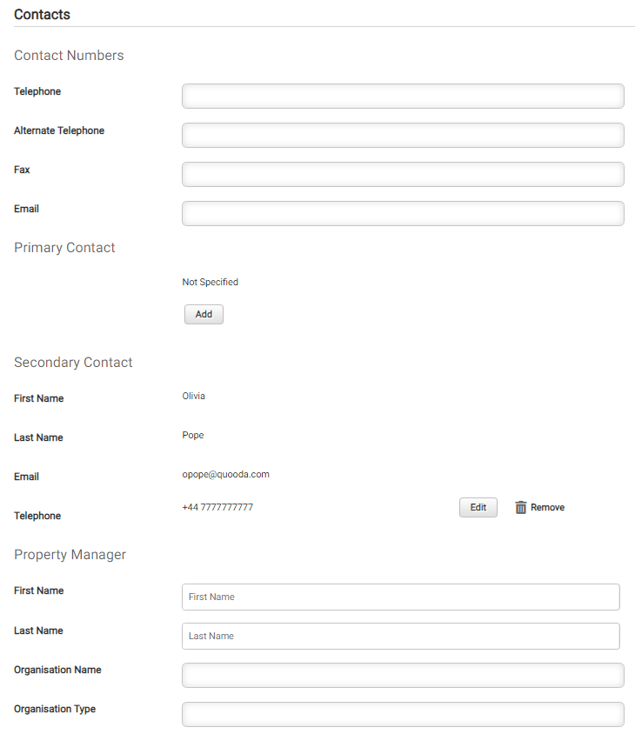
Task: Select the Property Manager Last Name field
Action: tap(401, 637)
